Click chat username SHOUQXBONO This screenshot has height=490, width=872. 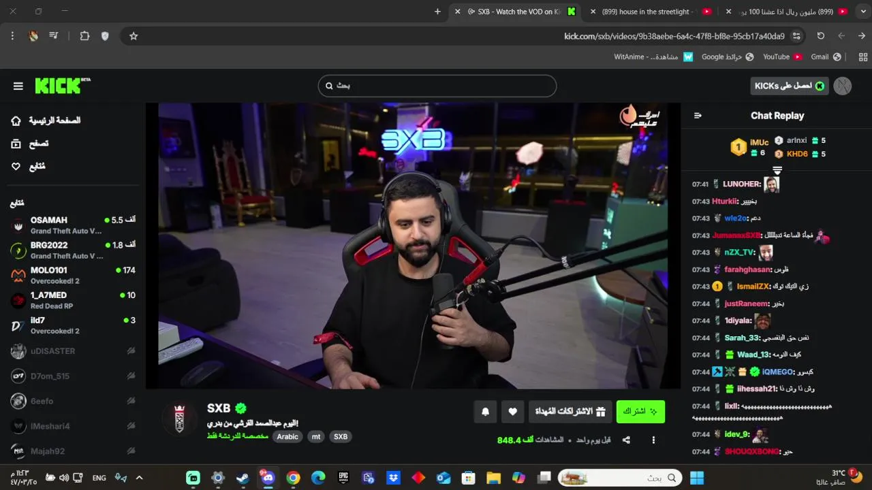click(752, 451)
